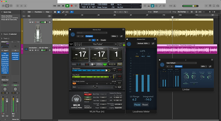Toggle the Automation show button
Image resolution: width=221 pixels, height=121 pixels.
click(x=63, y=12)
